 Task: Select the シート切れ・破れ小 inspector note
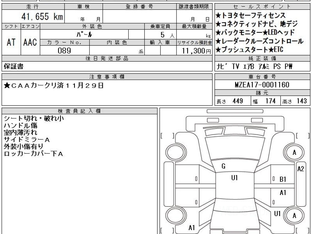(34, 119)
